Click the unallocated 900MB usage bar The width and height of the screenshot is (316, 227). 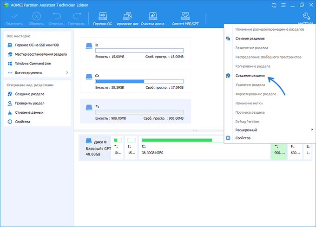[139, 112]
